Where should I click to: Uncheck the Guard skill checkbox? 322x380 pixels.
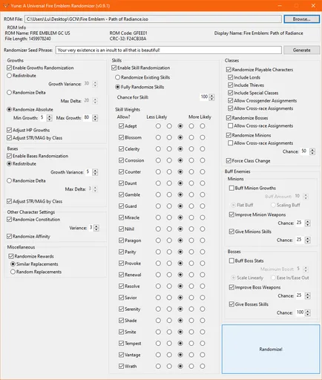click(x=121, y=206)
